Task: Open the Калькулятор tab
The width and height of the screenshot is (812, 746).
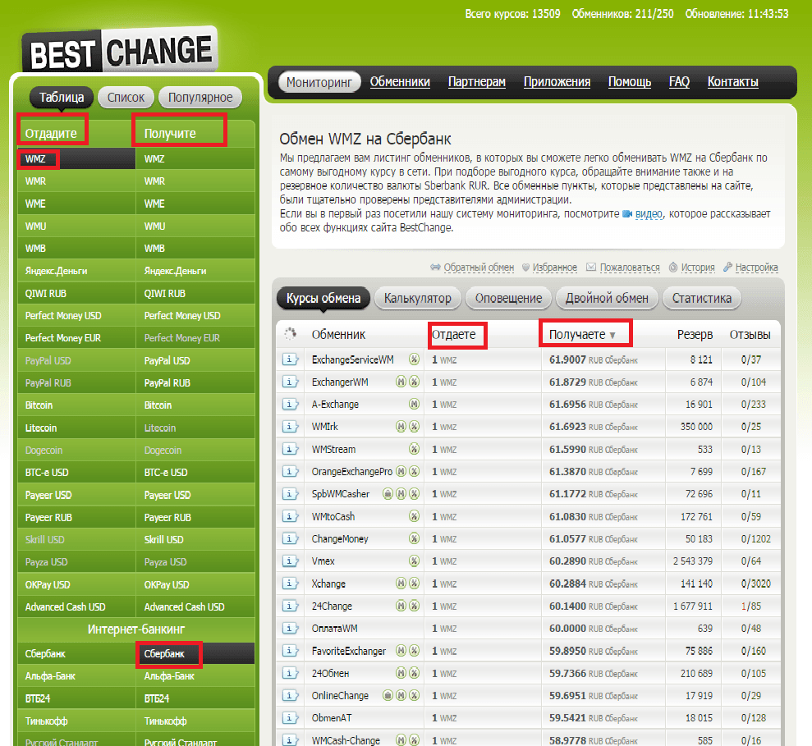Action: coord(417,298)
